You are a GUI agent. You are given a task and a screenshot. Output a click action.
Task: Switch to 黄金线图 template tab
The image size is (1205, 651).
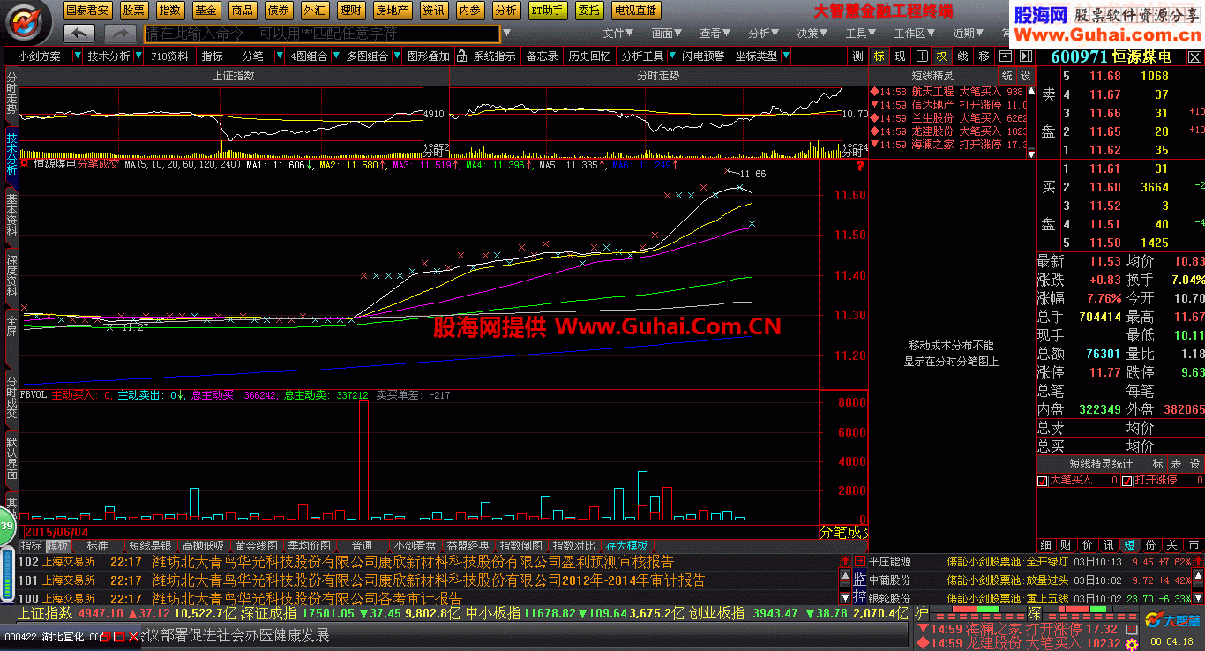pyautogui.click(x=256, y=546)
